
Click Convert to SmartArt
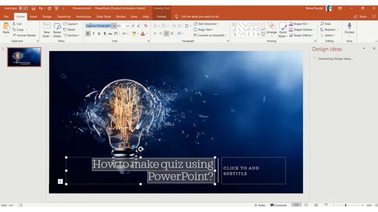point(210,35)
